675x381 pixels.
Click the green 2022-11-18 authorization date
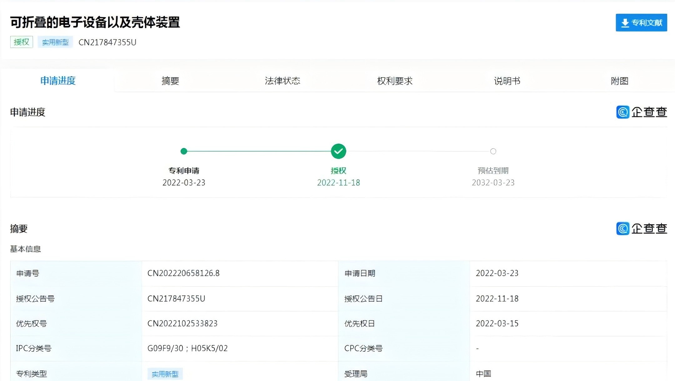(338, 183)
